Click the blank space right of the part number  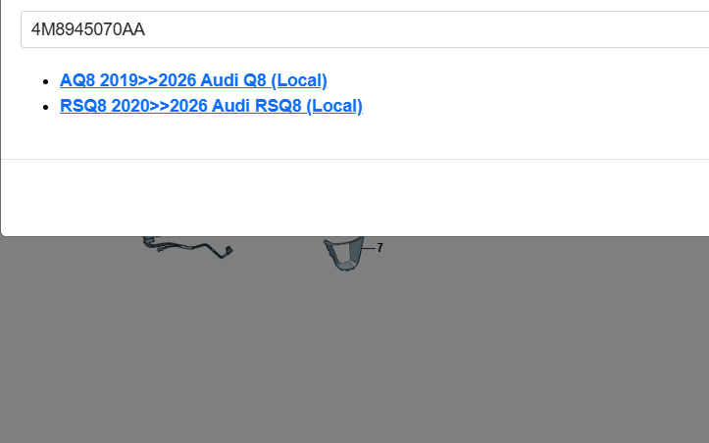click(425, 29)
